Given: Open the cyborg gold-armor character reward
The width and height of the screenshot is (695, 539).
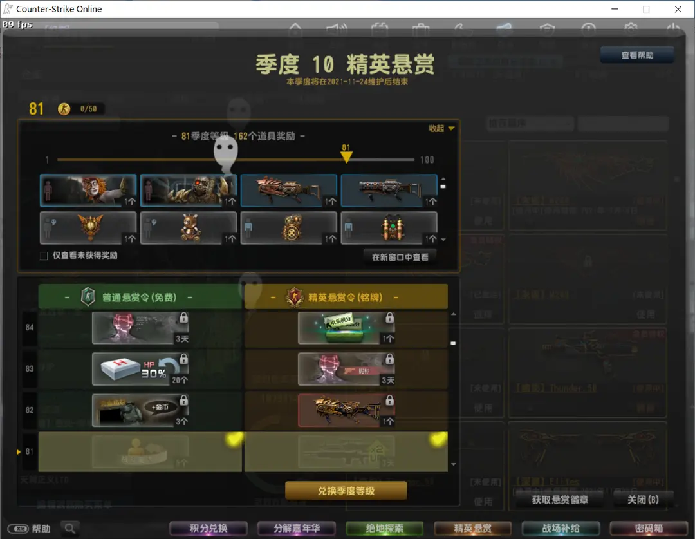Looking at the screenshot, I should pyautogui.click(x=189, y=191).
